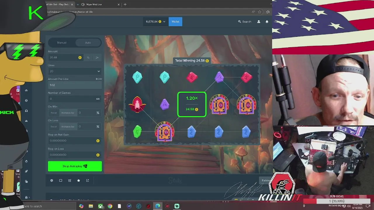Click On Loss percentage input
This screenshot has width=374, height=210.
pos(89,127)
